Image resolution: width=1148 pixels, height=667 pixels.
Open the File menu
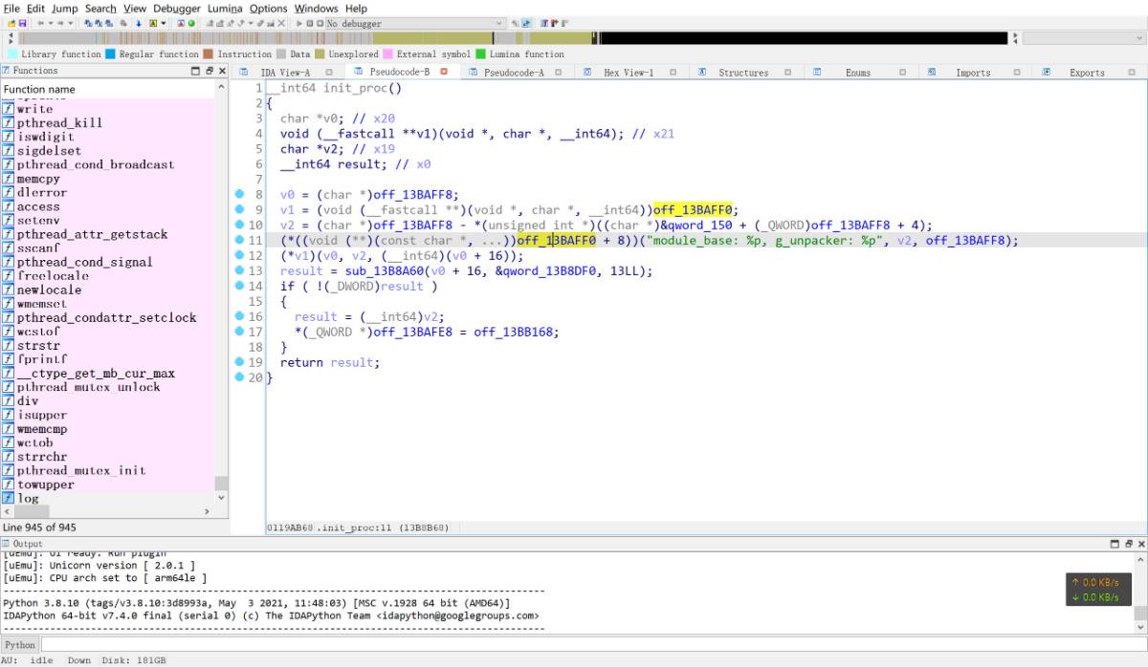click(x=11, y=8)
